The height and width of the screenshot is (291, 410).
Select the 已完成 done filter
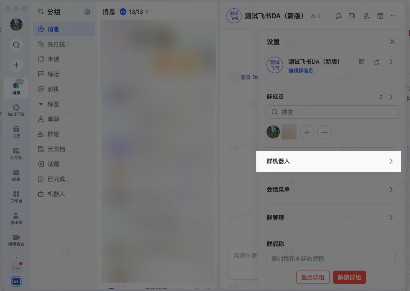pyautogui.click(x=64, y=179)
